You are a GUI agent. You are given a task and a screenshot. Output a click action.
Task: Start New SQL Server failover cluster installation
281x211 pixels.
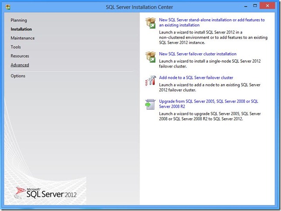click(198, 54)
